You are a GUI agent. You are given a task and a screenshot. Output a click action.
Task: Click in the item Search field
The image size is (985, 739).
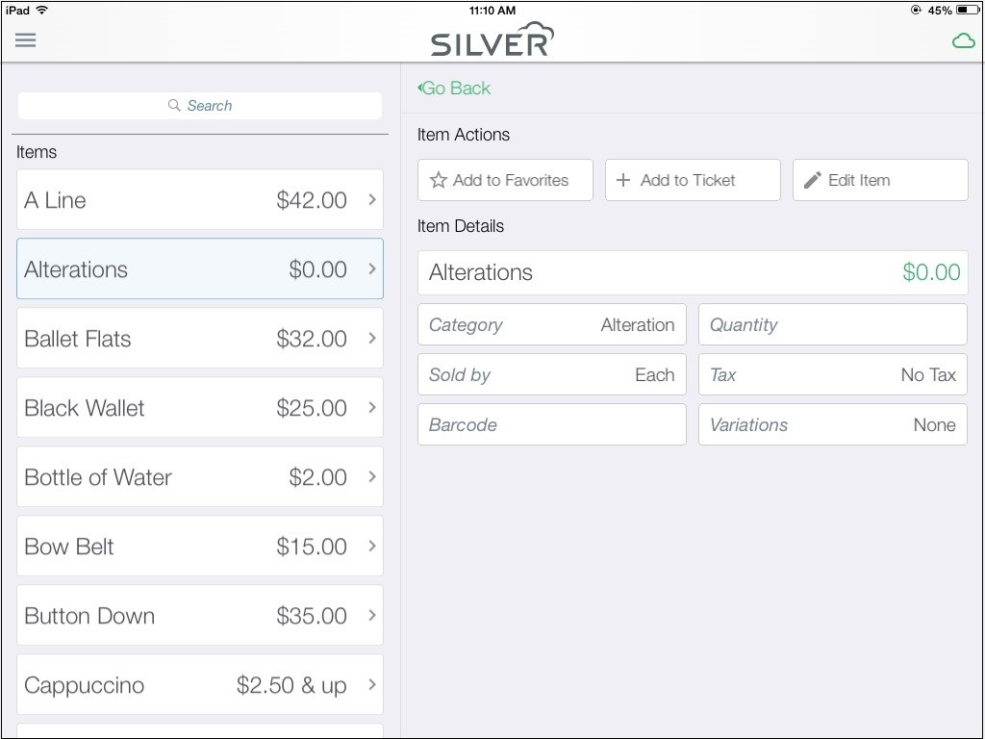click(x=200, y=106)
